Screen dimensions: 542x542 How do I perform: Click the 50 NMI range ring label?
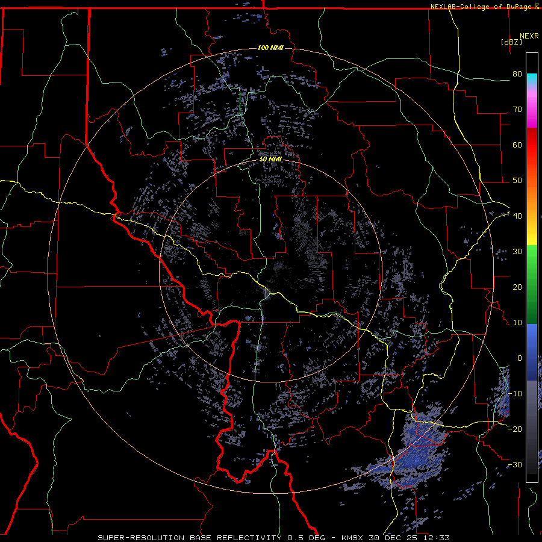(x=270, y=160)
